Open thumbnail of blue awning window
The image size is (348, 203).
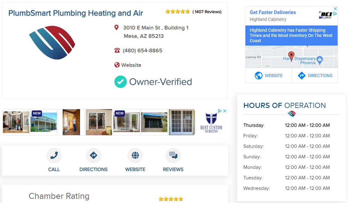coord(154,122)
